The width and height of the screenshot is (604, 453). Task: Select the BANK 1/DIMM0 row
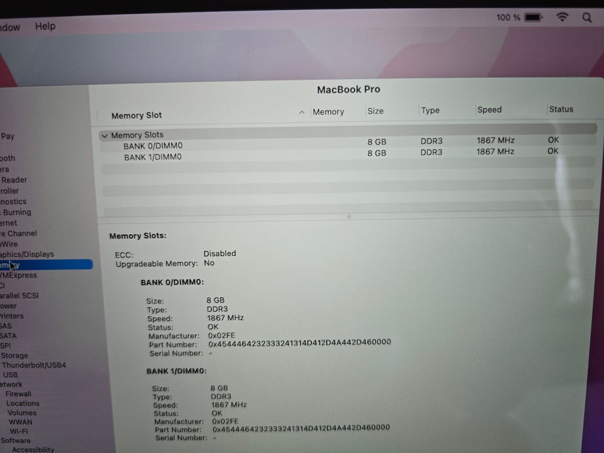point(347,155)
